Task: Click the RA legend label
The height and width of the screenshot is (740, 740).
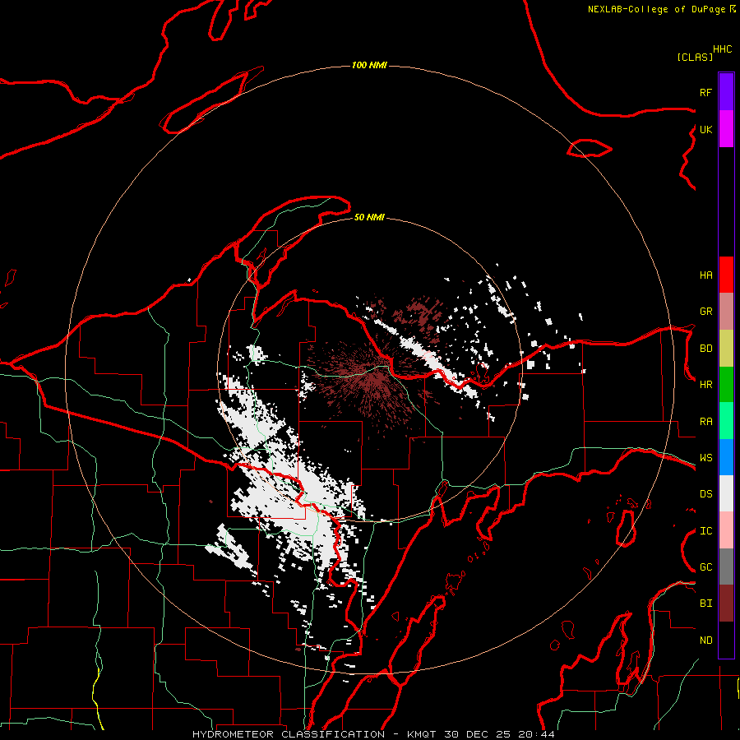Action: tap(705, 422)
